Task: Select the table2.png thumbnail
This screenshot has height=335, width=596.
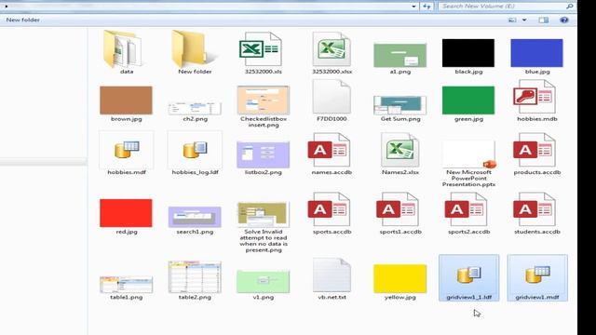Action: 195,277
